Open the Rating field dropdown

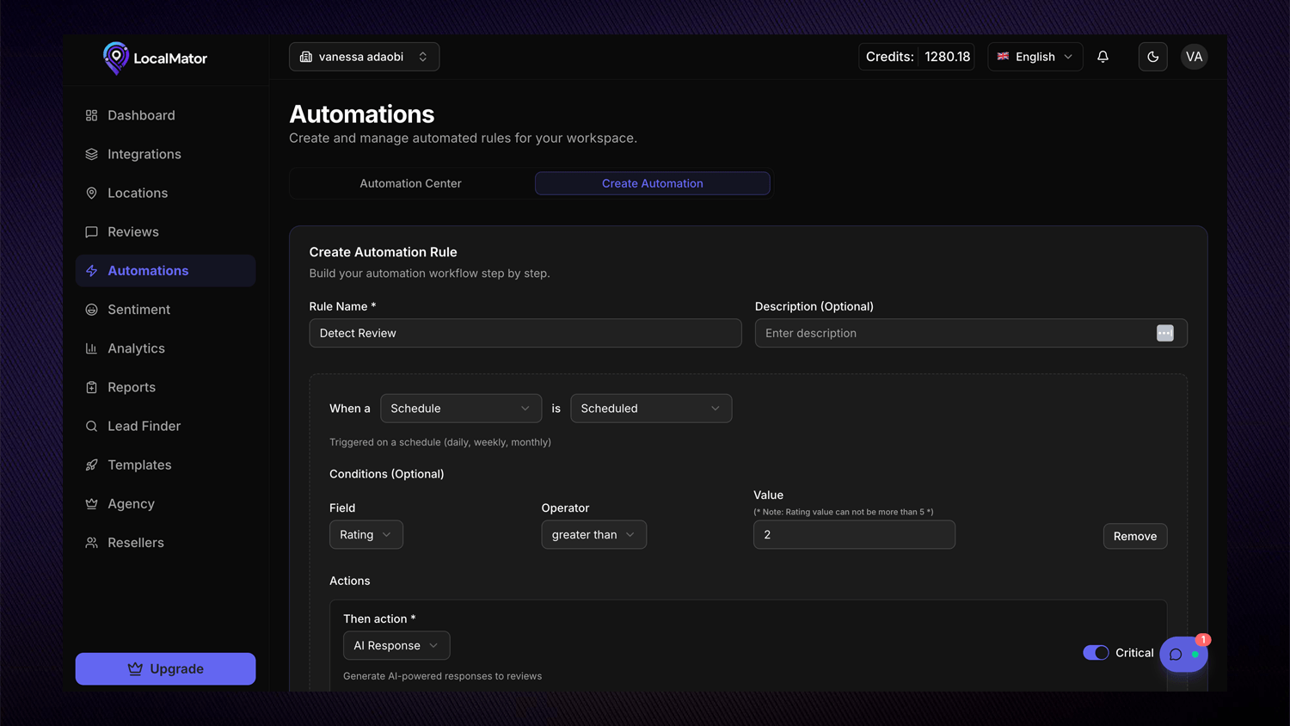click(x=365, y=535)
